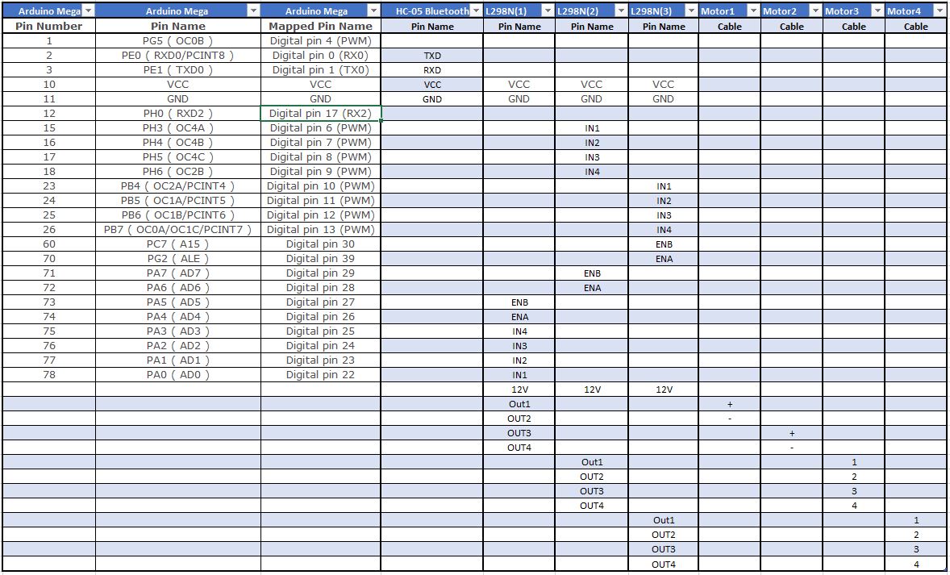Select the 'Out1' cell under L298N(2)
Image resolution: width=950 pixels, height=575 pixels.
(591, 462)
